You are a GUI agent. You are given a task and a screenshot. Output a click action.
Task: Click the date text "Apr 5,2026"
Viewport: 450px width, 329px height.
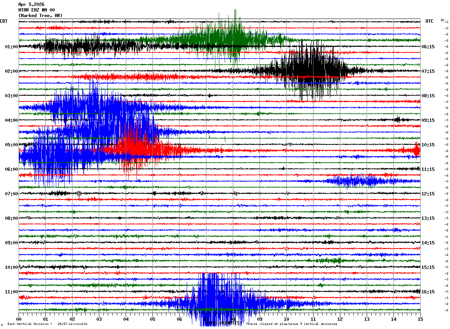point(31,4)
